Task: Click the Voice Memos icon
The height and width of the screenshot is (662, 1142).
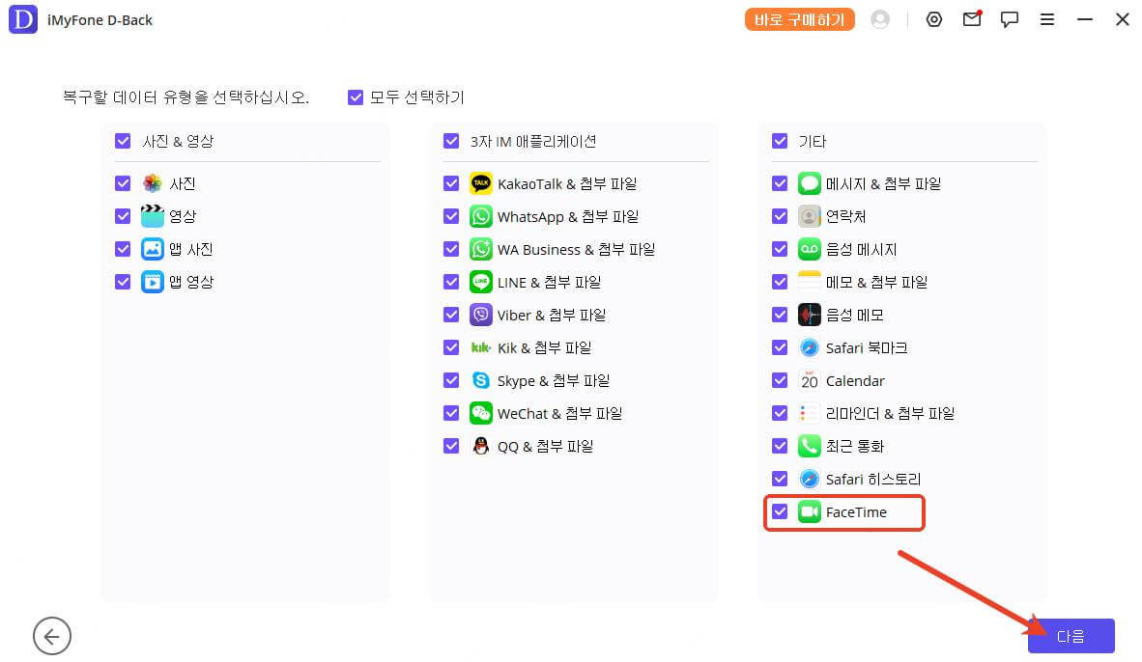Action: 810,315
